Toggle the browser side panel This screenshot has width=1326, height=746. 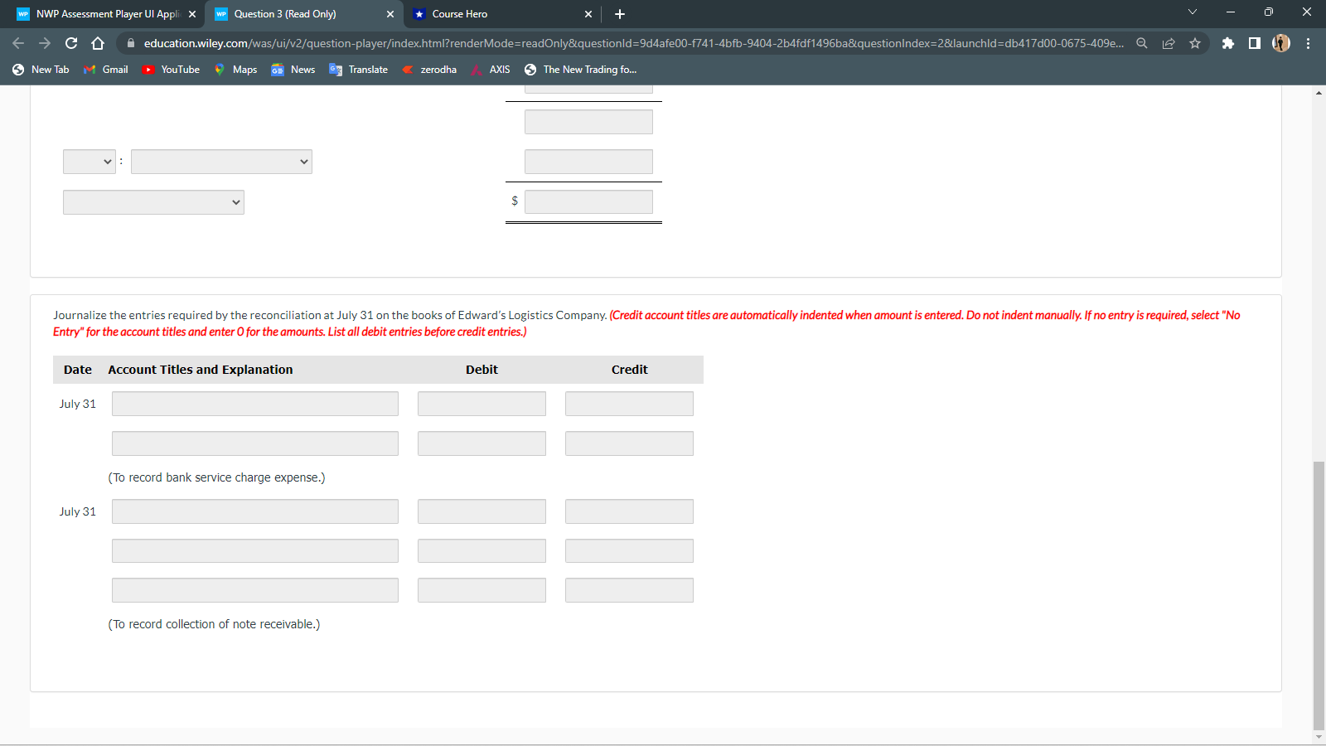click(x=1255, y=43)
